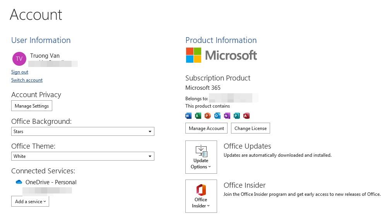Image resolution: width=385 pixels, height=214 pixels.
Task: Open the Update Options menu
Action: [x=201, y=157]
